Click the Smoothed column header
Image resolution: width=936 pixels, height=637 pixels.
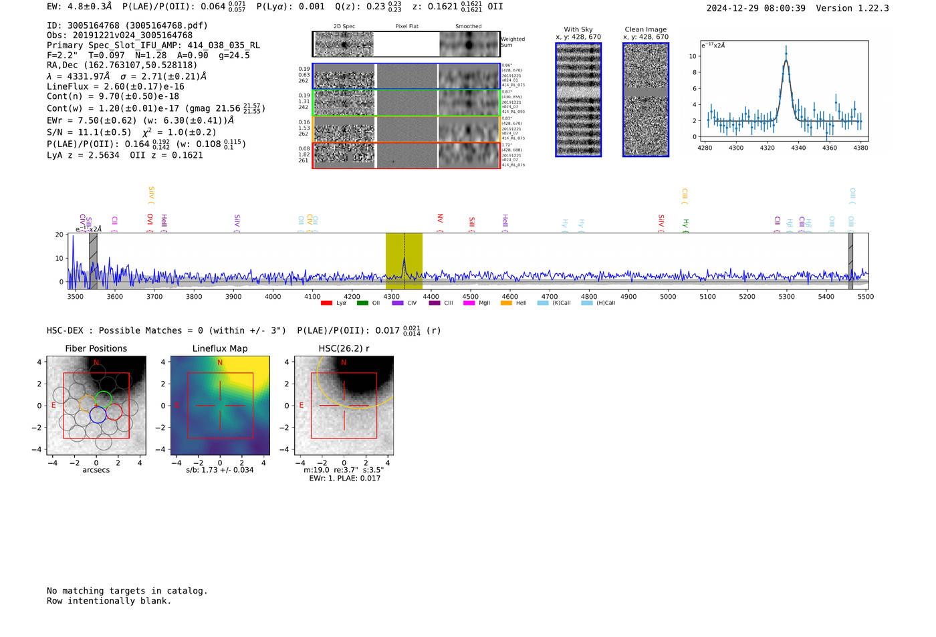[x=469, y=27]
